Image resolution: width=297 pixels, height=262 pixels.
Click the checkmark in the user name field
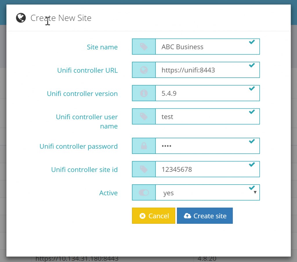252,112
